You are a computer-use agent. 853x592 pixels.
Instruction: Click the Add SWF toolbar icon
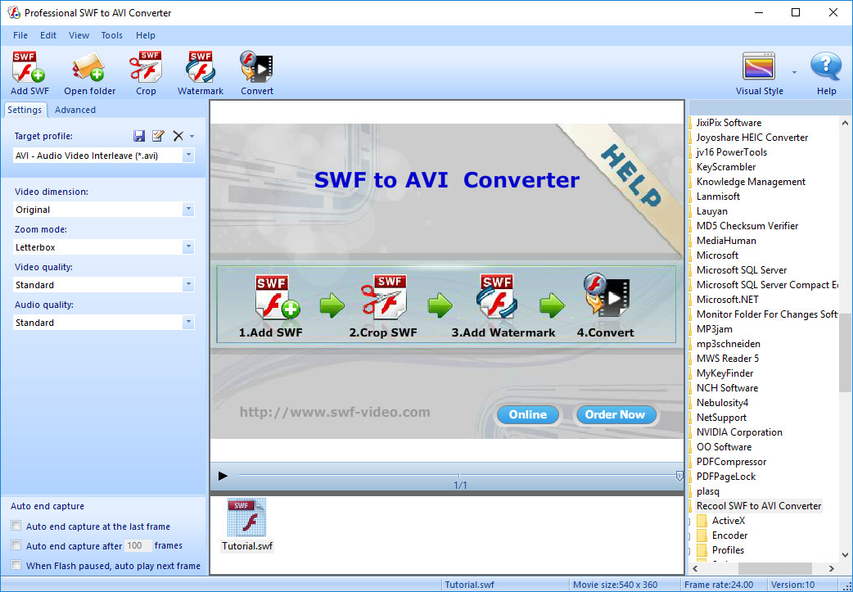(x=29, y=67)
